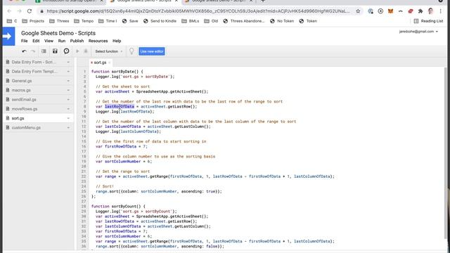Bookmark this page with star icon
450x253 pixels.
[x=358, y=11]
